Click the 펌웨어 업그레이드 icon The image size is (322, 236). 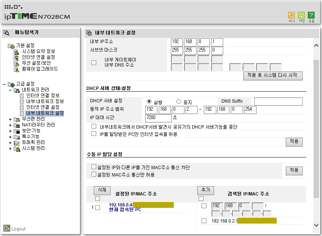(16, 70)
